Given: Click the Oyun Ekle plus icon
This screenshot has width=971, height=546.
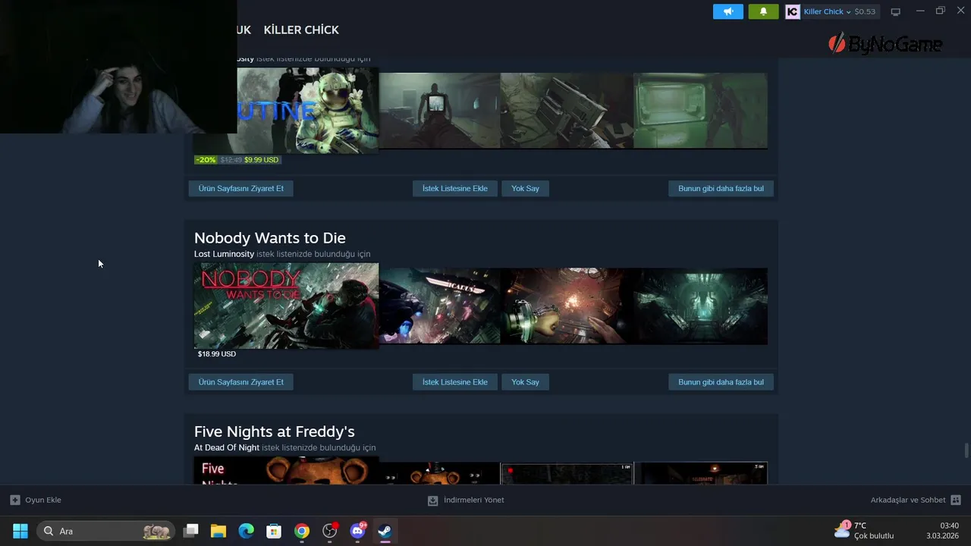Looking at the screenshot, I should click(15, 500).
